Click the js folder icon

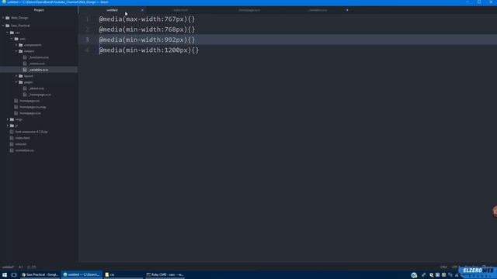pyautogui.click(x=12, y=126)
